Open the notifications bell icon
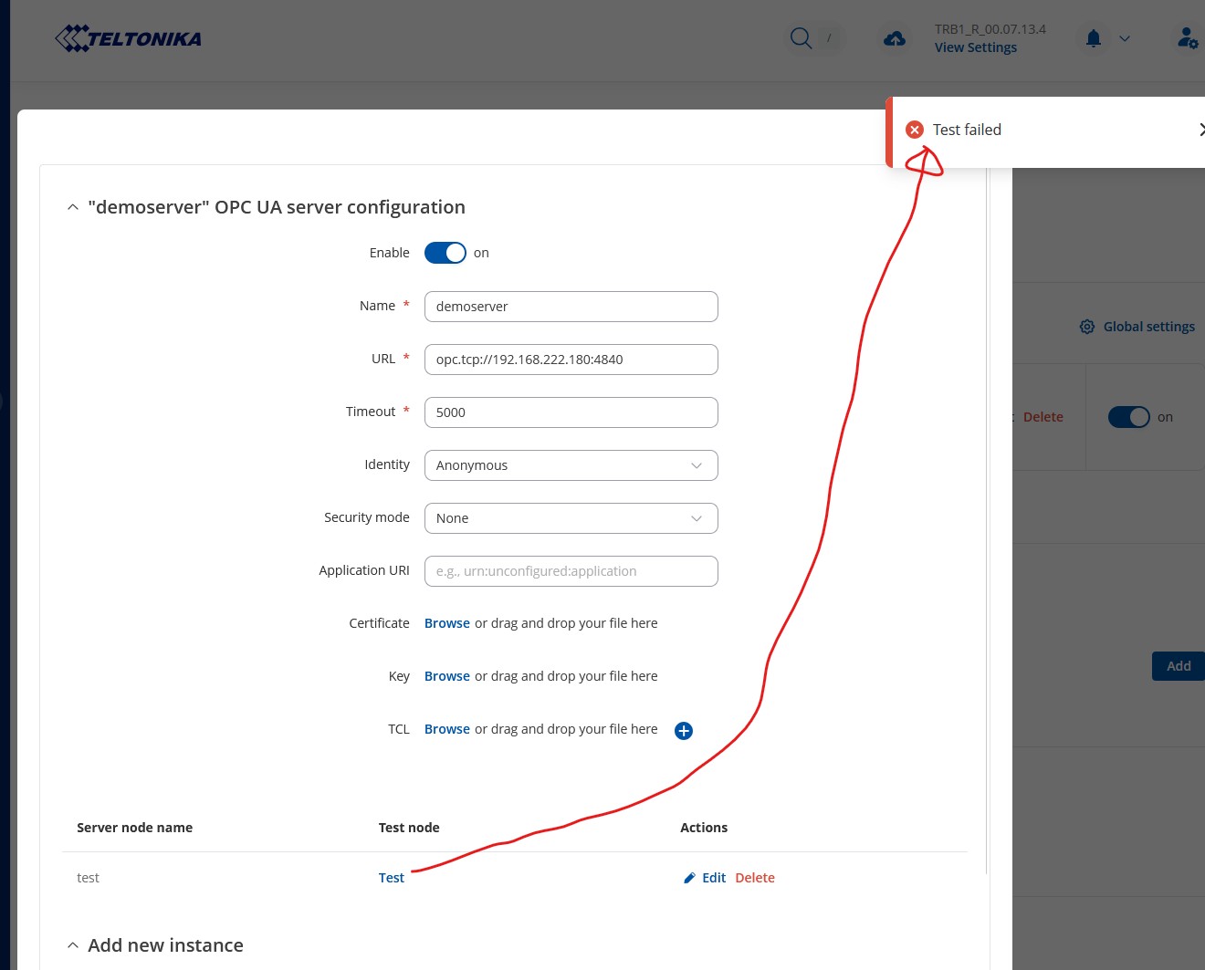The height and width of the screenshot is (970, 1205). click(x=1094, y=38)
